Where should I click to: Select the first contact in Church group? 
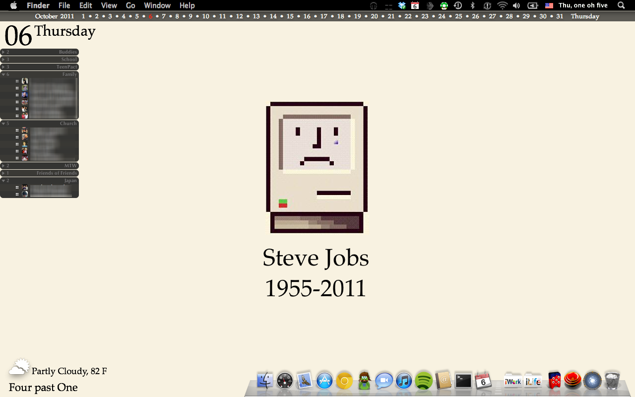coord(39,130)
